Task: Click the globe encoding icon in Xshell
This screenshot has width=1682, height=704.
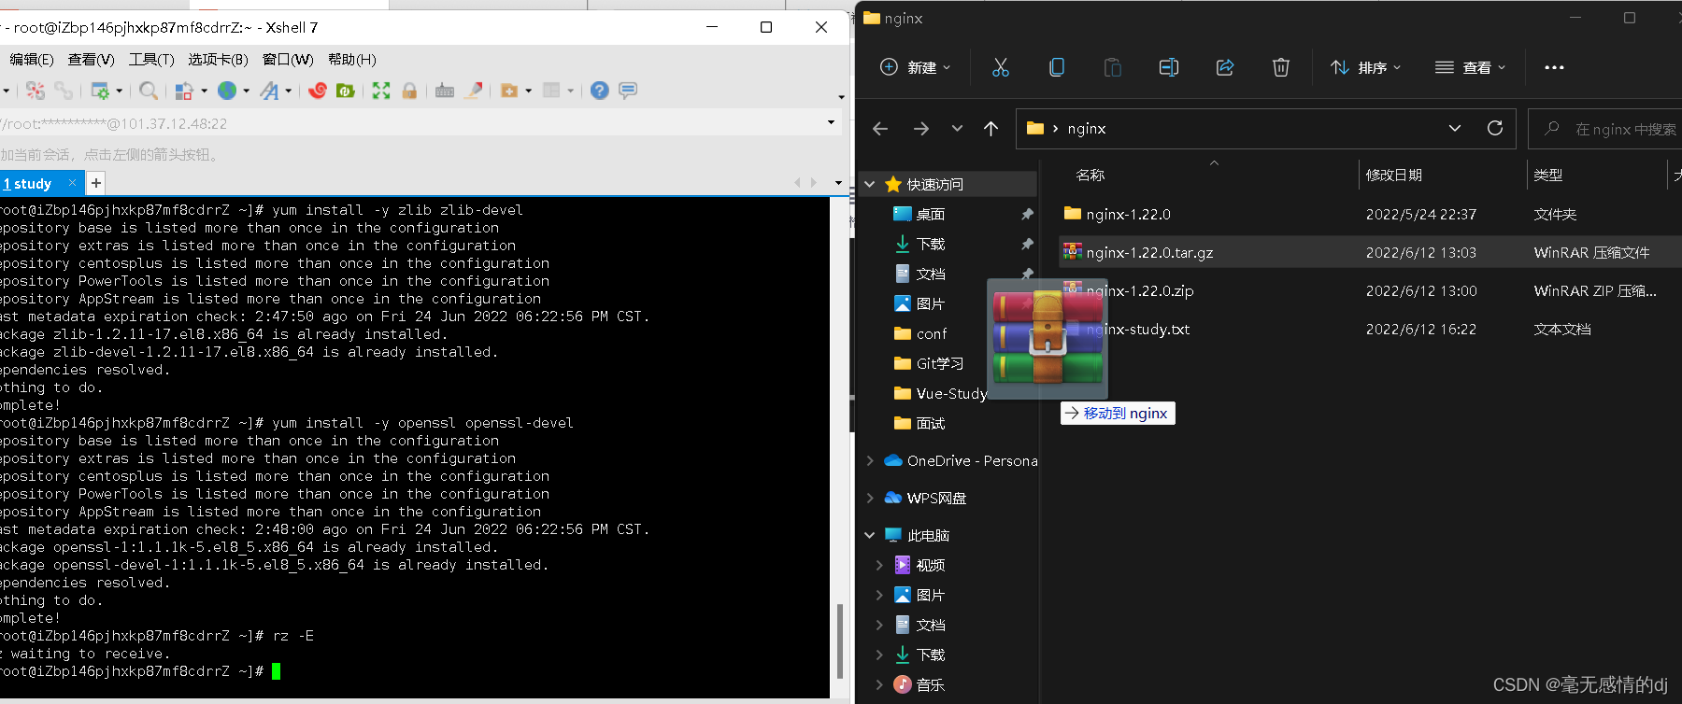Action: pyautogui.click(x=227, y=91)
